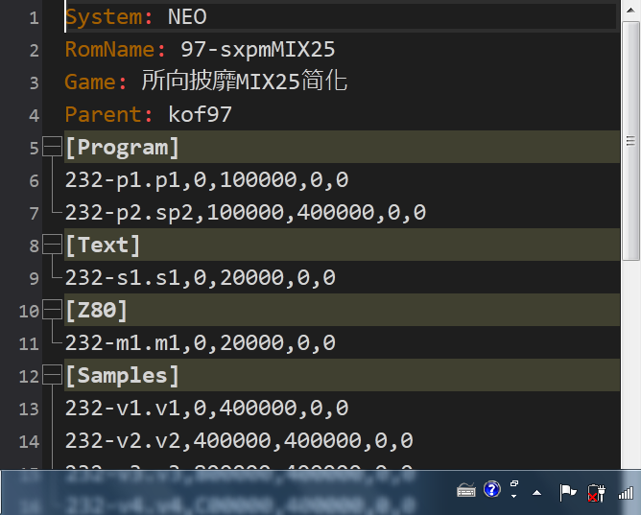Collapse the [Z80] section fold marker
This screenshot has height=515, width=641.
(x=51, y=311)
